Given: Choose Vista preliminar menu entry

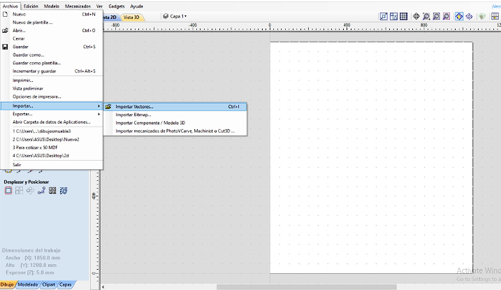Looking at the screenshot, I should (x=52, y=89).
